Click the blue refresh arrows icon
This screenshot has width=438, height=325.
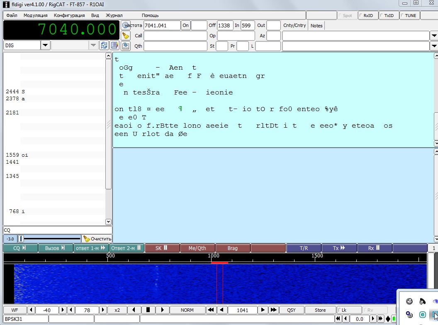(x=104, y=46)
